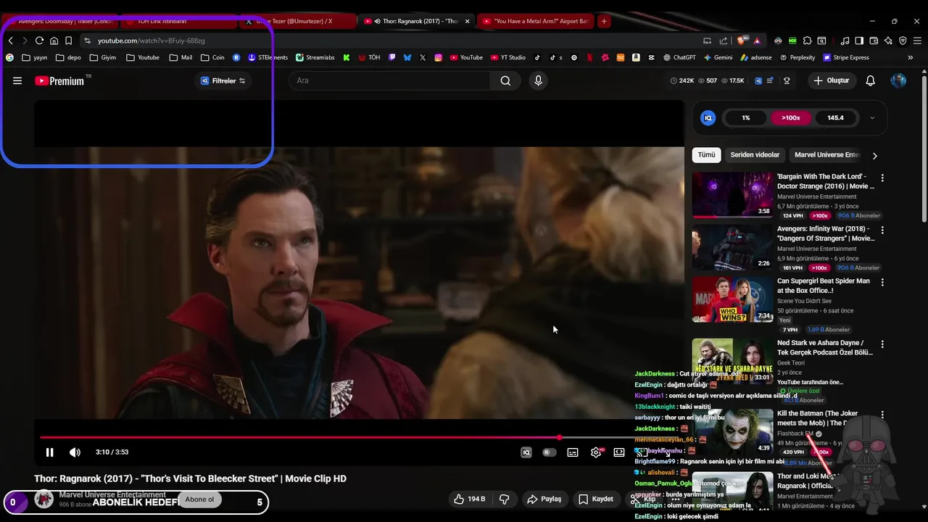The height and width of the screenshot is (522, 928).
Task: Open the YouTube hamburger guide menu
Action: point(17,80)
